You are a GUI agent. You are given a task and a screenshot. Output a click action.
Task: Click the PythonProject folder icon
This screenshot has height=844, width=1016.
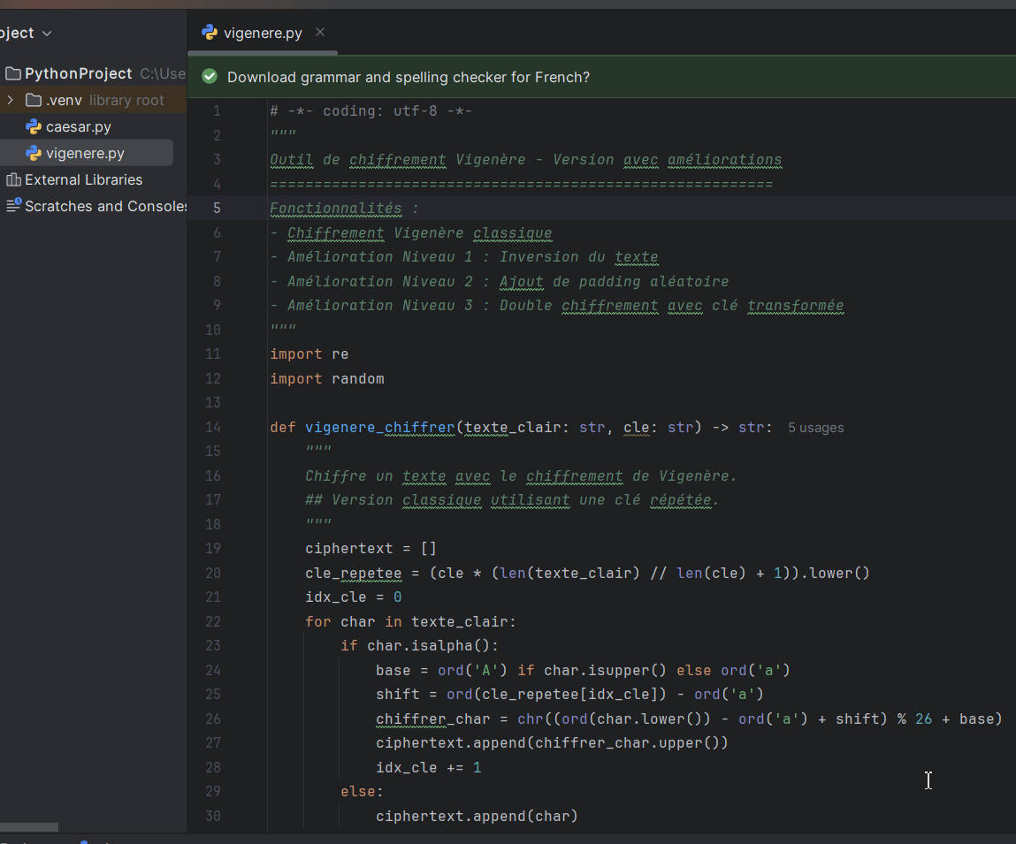(13, 74)
